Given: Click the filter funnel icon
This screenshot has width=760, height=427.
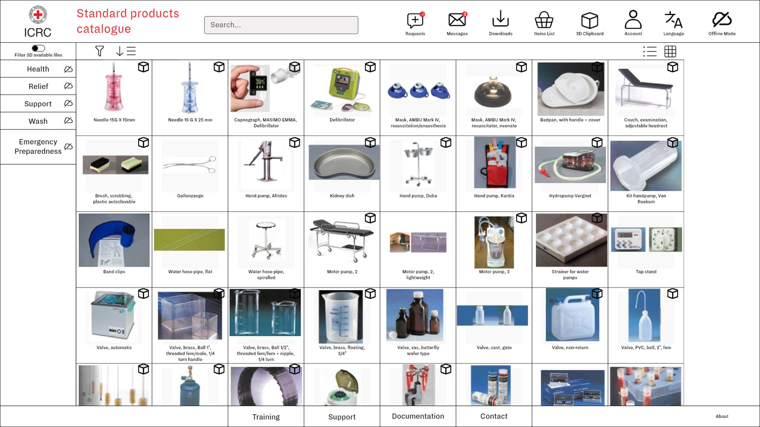Looking at the screenshot, I should pyautogui.click(x=99, y=51).
